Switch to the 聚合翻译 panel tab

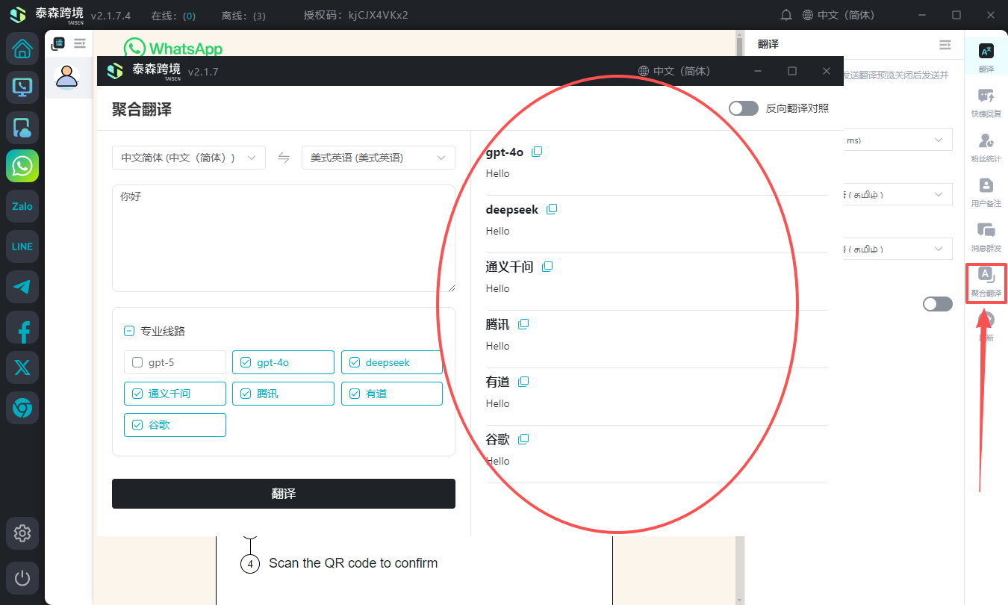(x=986, y=282)
